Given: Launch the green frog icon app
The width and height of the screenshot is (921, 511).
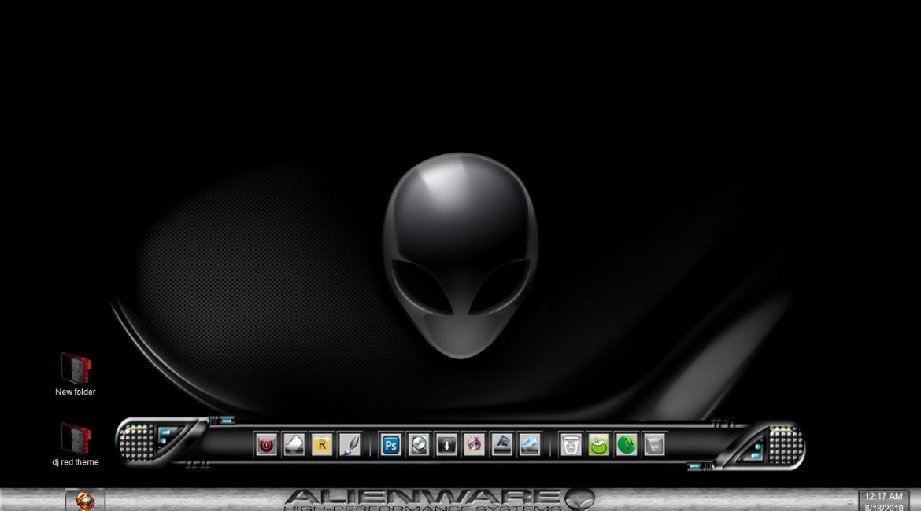Looking at the screenshot, I should tap(599, 445).
